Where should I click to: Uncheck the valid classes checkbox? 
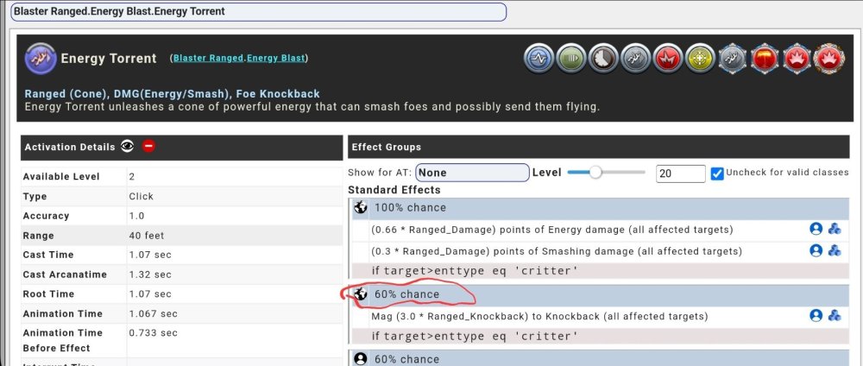[716, 173]
